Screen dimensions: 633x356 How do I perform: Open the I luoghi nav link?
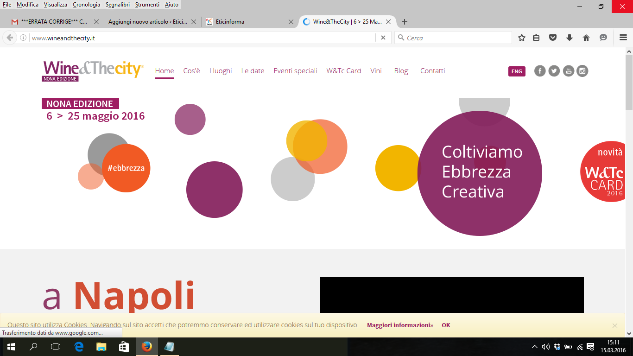coord(221,71)
